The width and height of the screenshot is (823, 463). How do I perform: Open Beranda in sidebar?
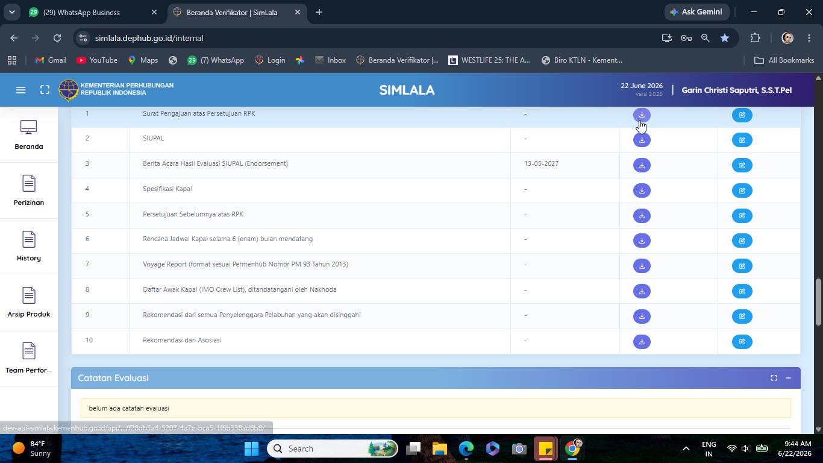29,135
